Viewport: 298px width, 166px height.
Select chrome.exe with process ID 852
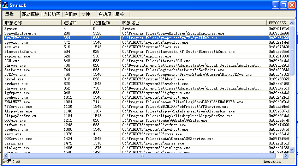[x=146, y=88]
